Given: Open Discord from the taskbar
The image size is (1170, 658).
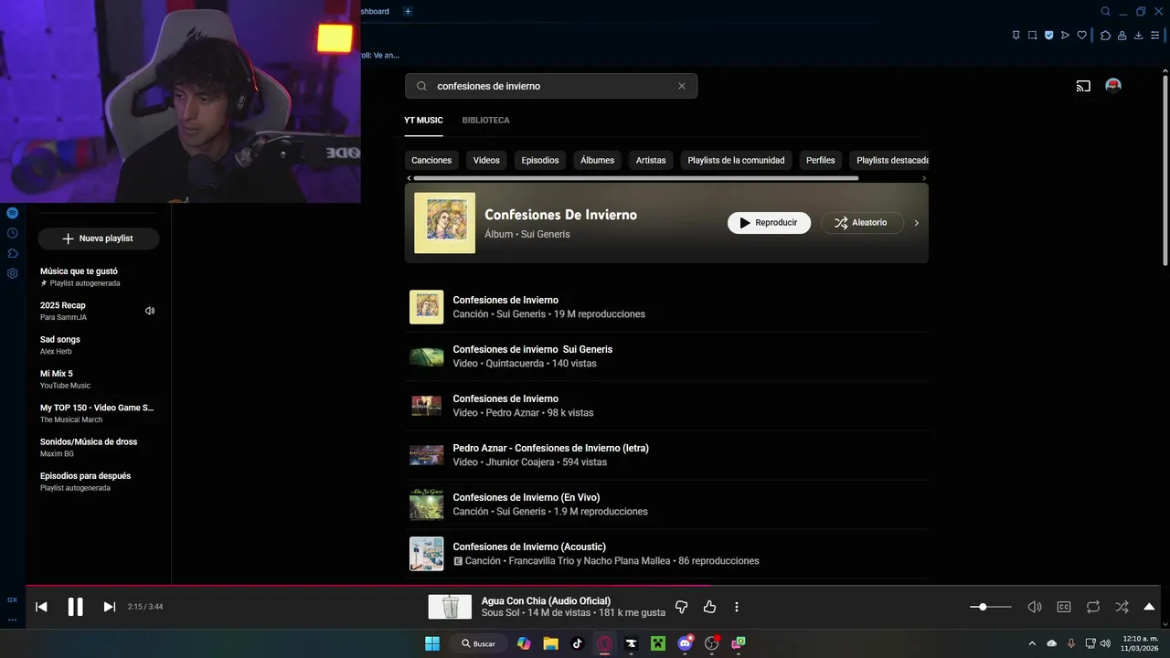Looking at the screenshot, I should (685, 643).
